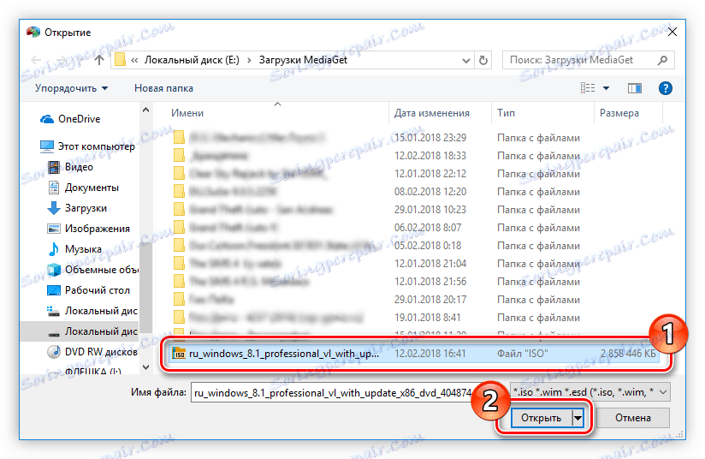Viewport: 705px width, 459px height.
Task: Select ru_windows_8.1_professional ISO file row
Action: 414,354
